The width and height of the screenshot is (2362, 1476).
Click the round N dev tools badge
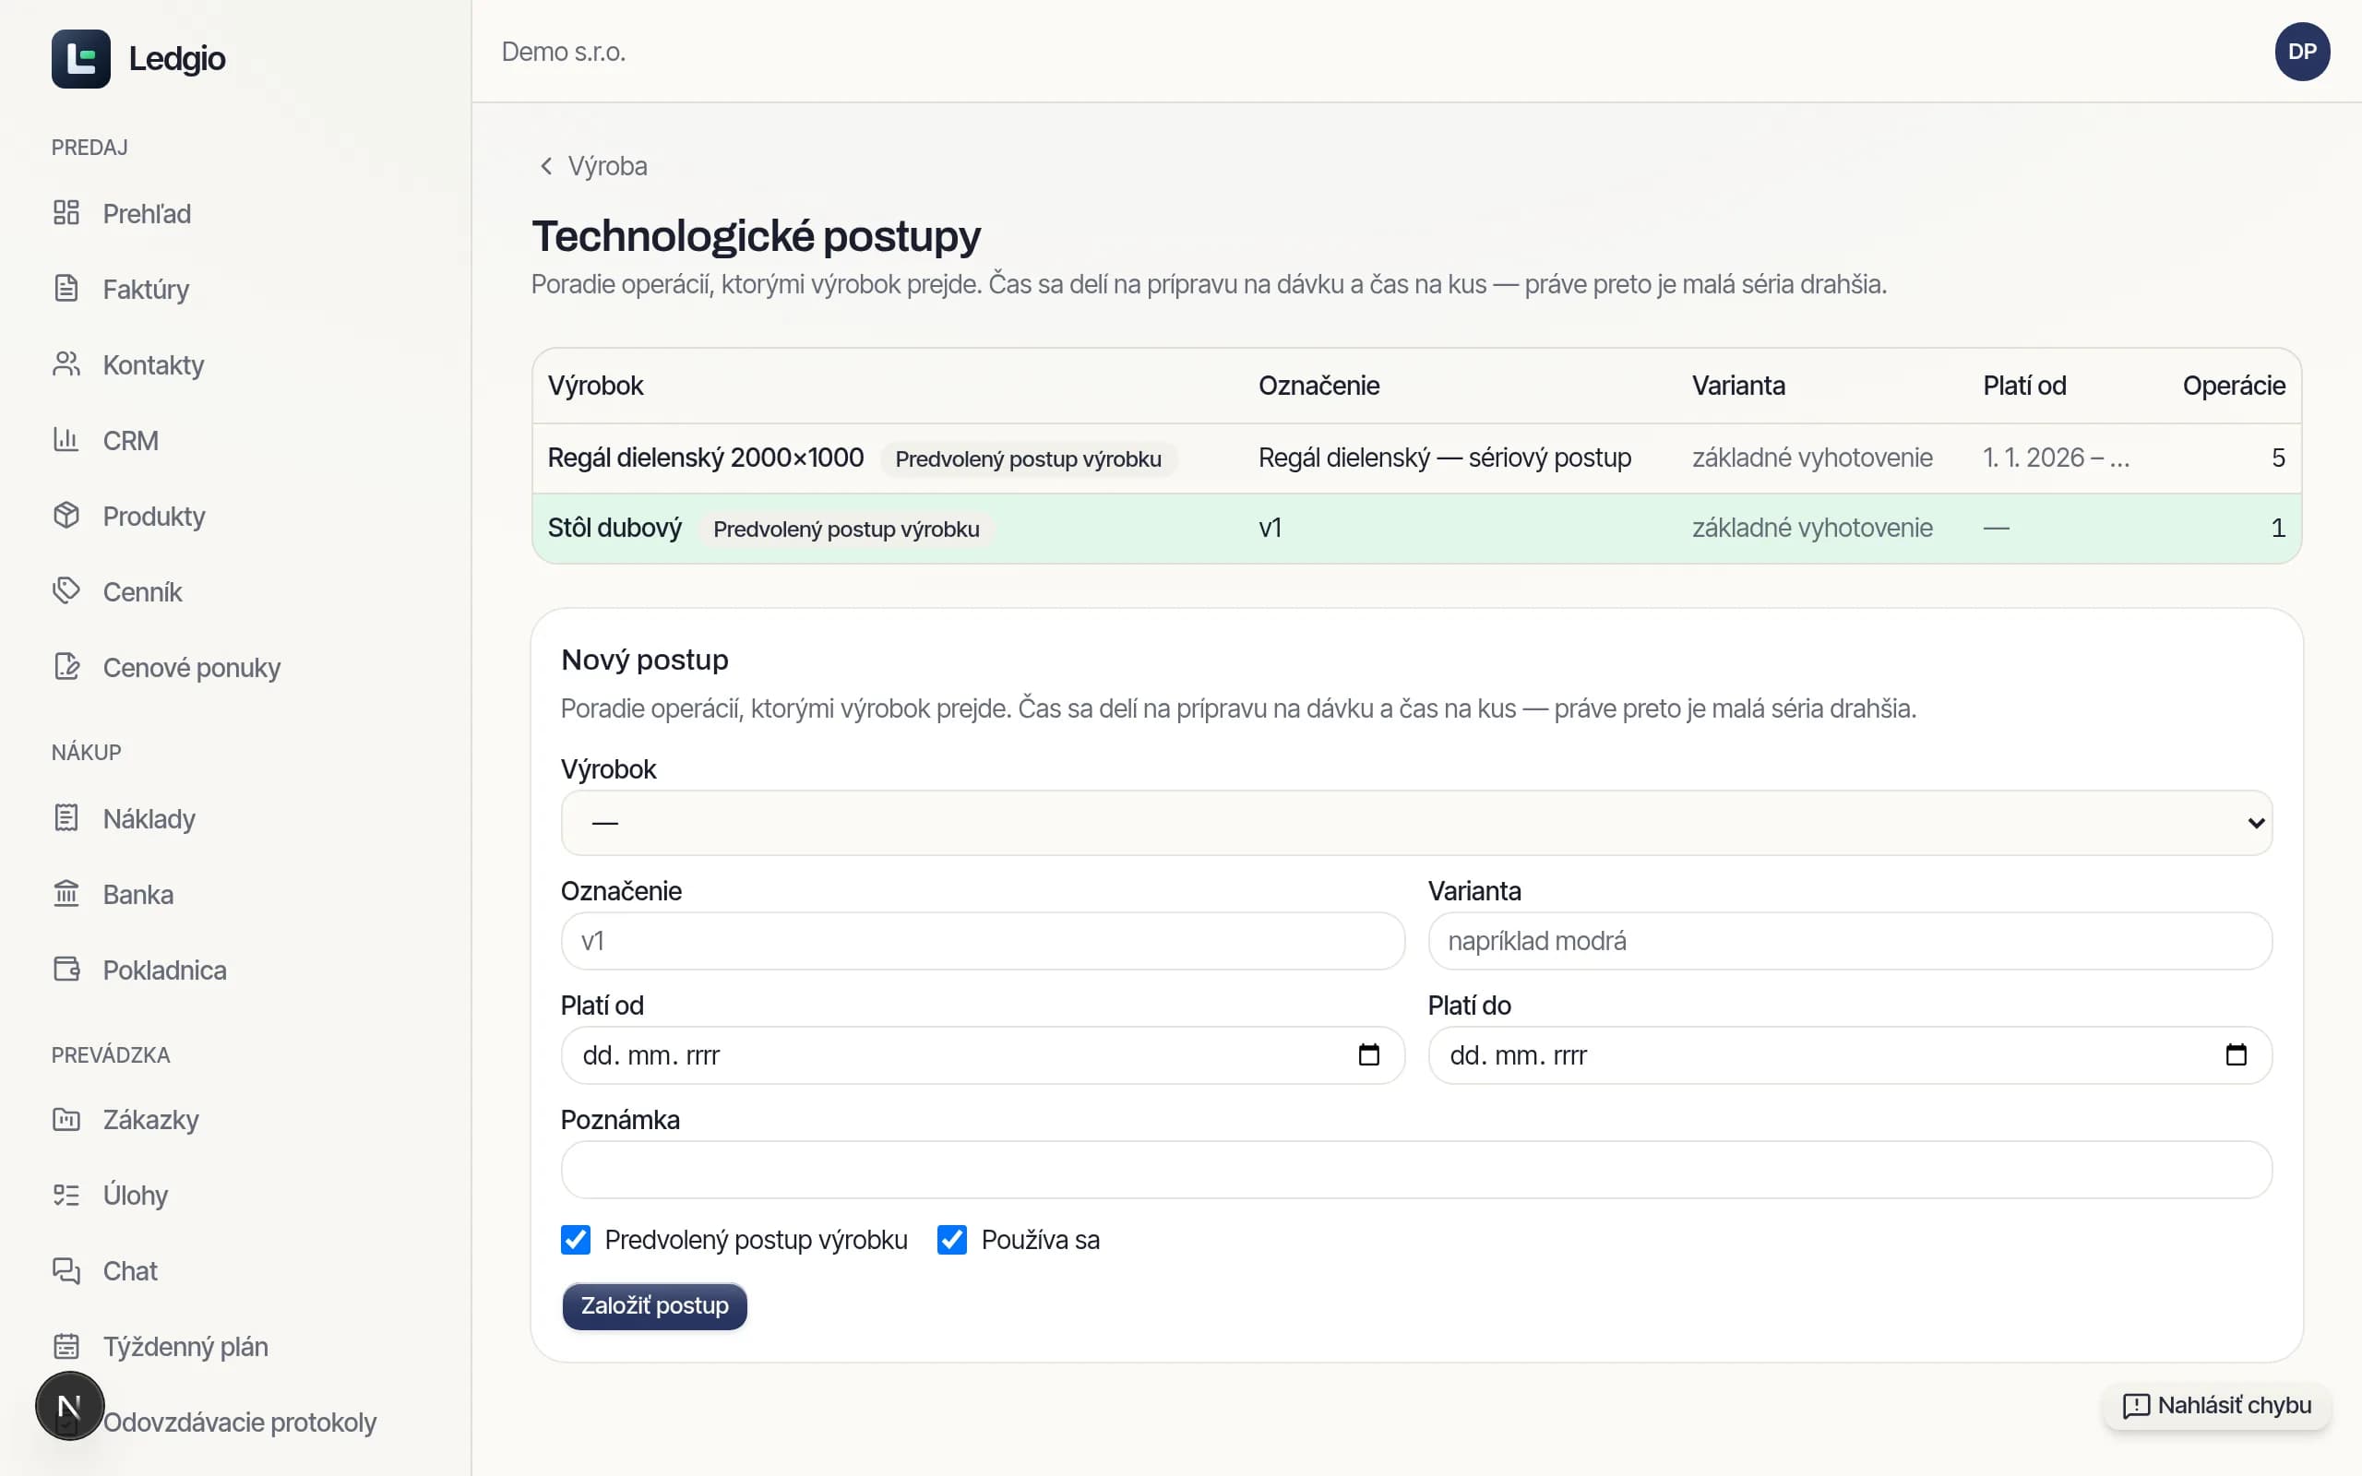pyautogui.click(x=69, y=1406)
